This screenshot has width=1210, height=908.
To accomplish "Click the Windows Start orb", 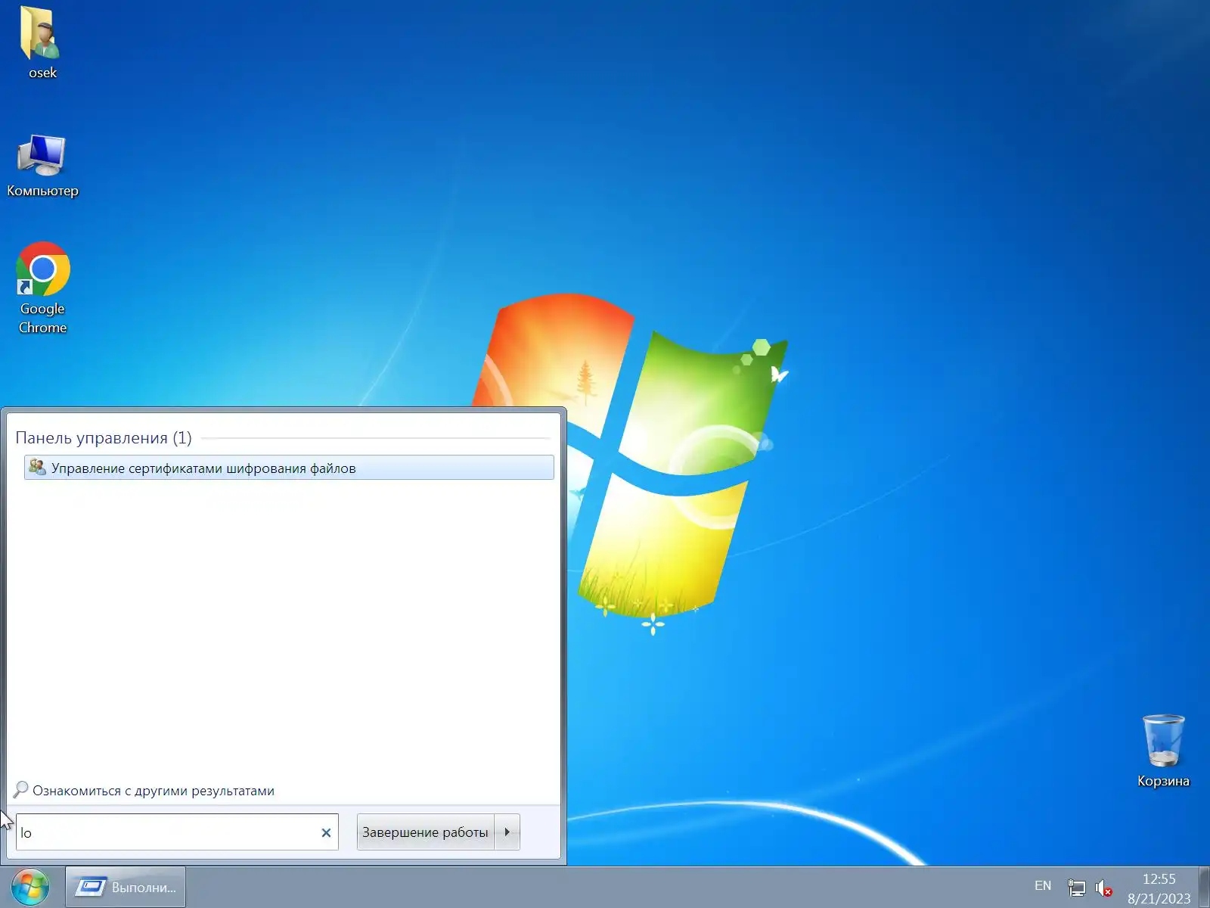I will click(30, 887).
